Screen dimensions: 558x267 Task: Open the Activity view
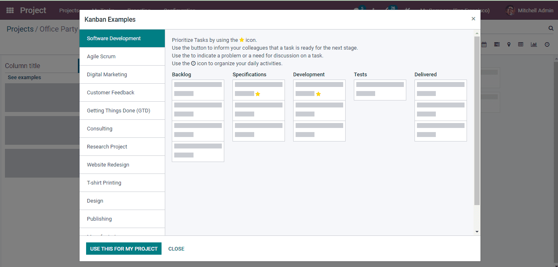[547, 44]
